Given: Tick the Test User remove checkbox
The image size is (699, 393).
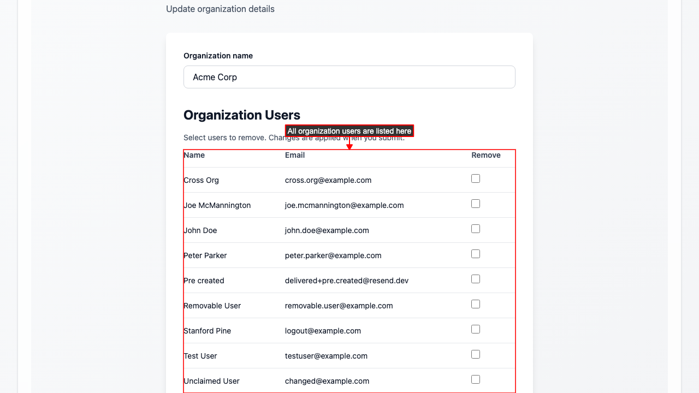Looking at the screenshot, I should [x=476, y=354].
